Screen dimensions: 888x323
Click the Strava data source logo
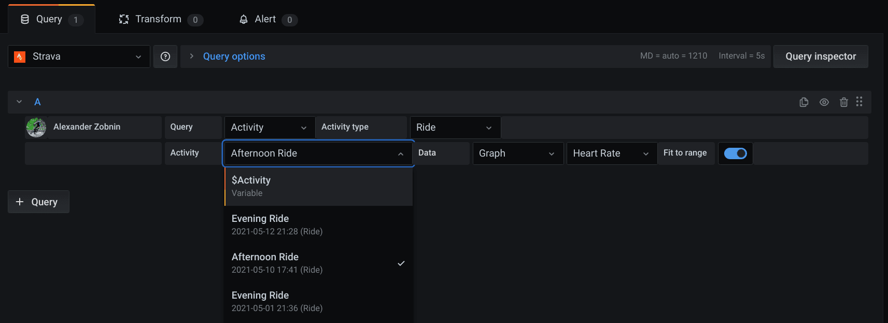coord(20,57)
